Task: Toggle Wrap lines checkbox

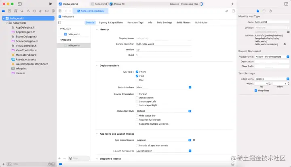Action: click(256, 90)
